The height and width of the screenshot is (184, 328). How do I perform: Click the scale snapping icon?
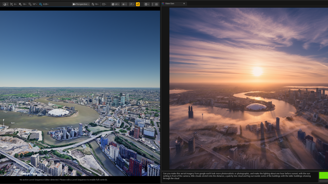click(x=41, y=4)
